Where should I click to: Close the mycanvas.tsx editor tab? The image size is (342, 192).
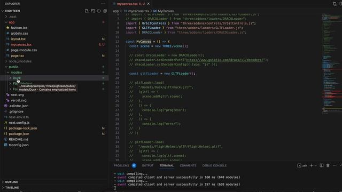pos(149,4)
